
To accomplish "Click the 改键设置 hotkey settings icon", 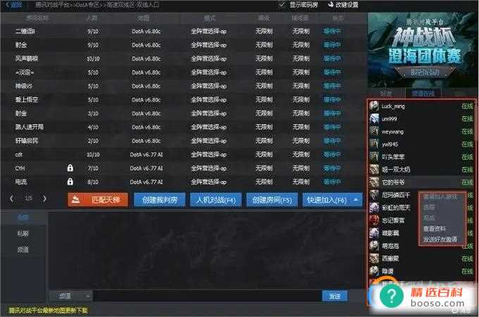I will tap(330, 5).
